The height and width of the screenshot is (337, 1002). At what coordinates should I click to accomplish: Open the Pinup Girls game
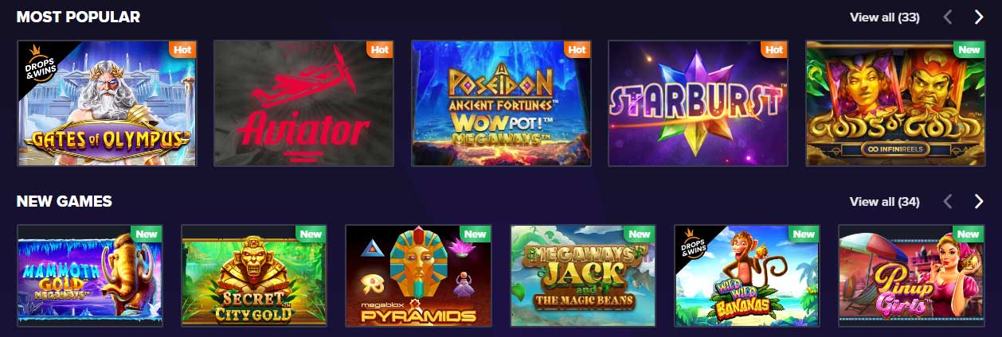911,276
